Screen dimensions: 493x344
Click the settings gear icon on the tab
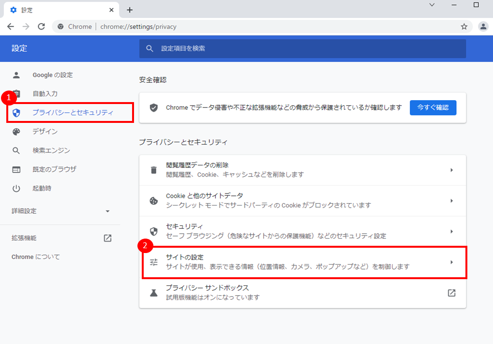[x=13, y=10]
